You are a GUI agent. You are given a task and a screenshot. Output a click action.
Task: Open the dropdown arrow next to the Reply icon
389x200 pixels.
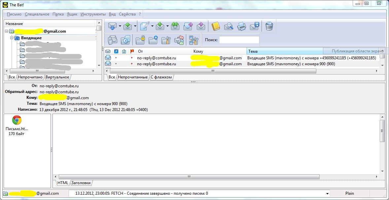(x=167, y=26)
